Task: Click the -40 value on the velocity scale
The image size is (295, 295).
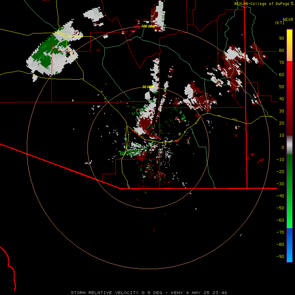Action: point(280,196)
